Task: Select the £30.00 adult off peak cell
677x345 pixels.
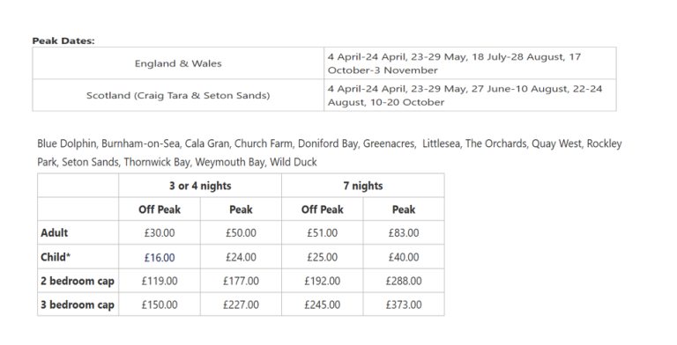Action: pos(160,233)
